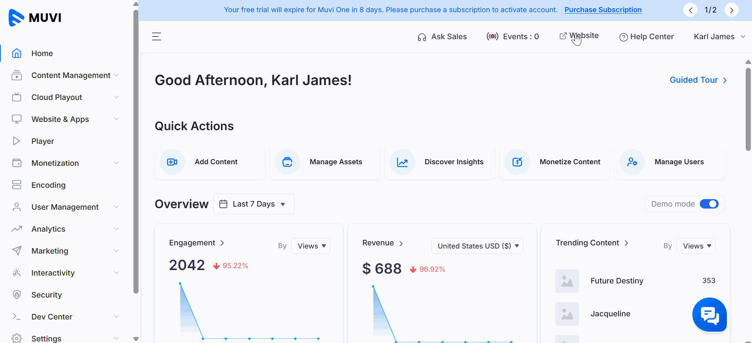The width and height of the screenshot is (752, 343).
Task: Click the Settings gear icon
Action: [16, 338]
